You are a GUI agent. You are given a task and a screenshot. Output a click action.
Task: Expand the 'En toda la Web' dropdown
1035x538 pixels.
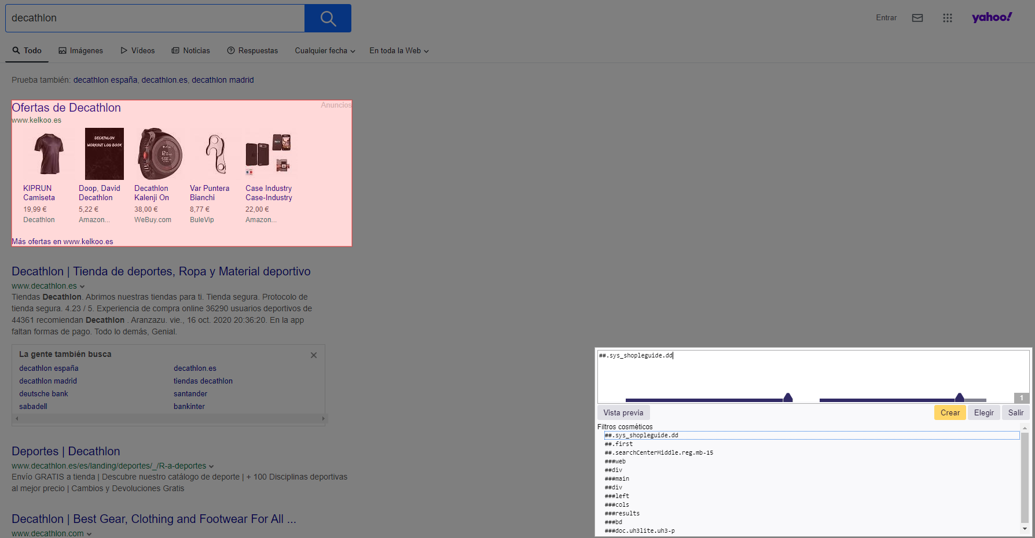tap(399, 51)
